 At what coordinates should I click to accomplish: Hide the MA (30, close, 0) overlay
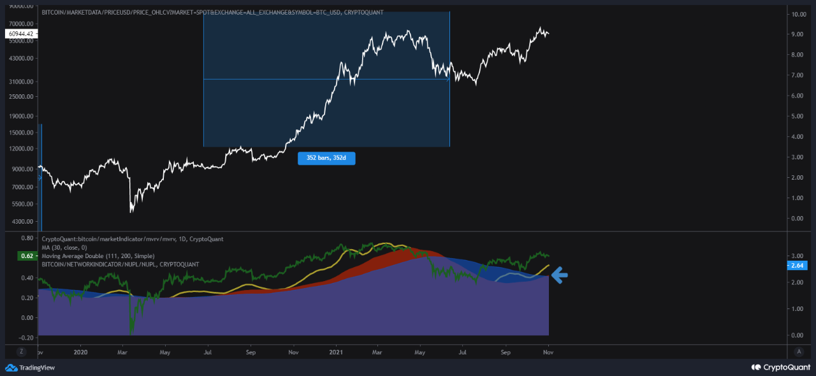[x=64, y=247]
